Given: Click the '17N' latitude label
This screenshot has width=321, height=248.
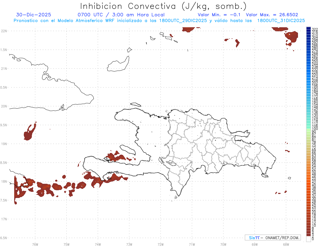Looking at the screenshot, I should [x=4, y=219].
